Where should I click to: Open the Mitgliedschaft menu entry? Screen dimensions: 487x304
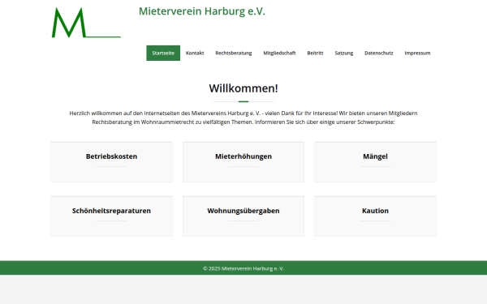[x=279, y=53]
